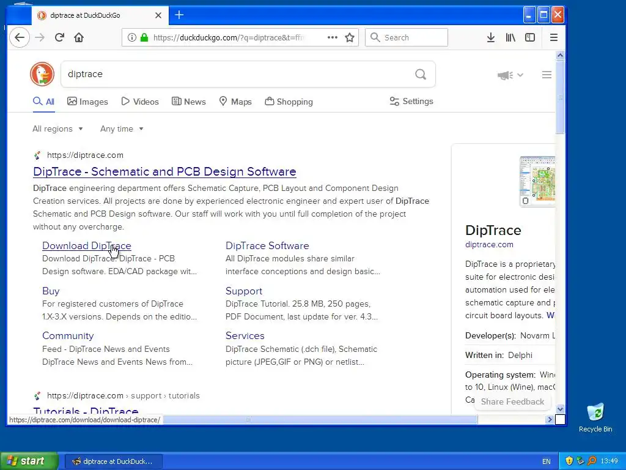Show site information icon in address bar
This screenshot has width=626, height=470.
(x=132, y=37)
